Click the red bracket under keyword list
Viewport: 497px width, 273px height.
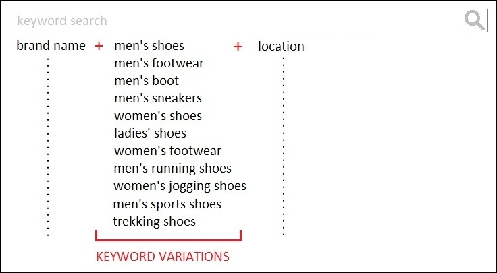pyautogui.click(x=168, y=236)
